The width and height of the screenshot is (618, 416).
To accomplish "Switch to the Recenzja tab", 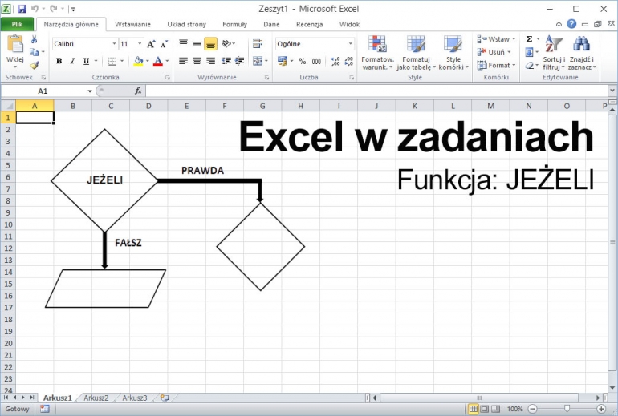I will pos(309,24).
